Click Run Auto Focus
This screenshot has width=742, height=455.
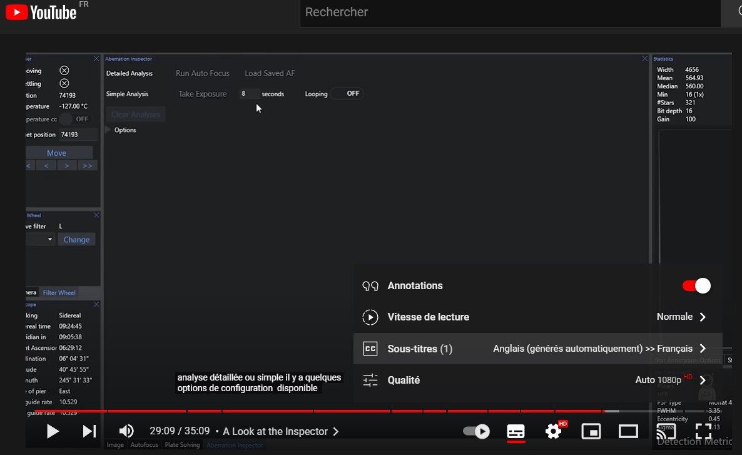(202, 73)
